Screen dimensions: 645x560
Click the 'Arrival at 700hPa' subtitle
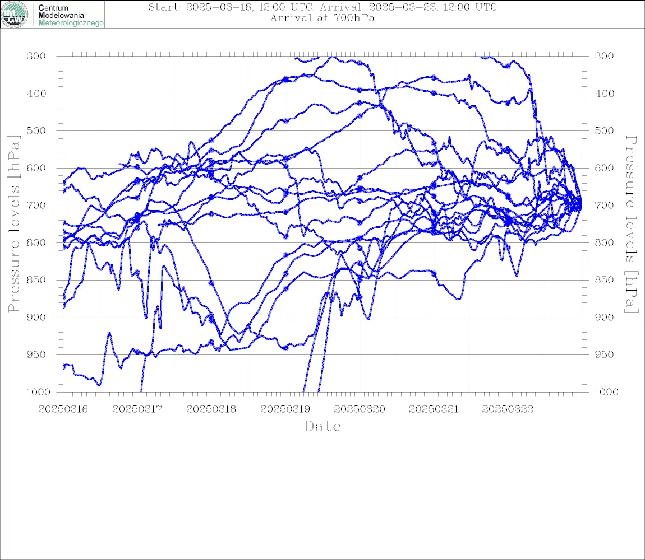click(322, 18)
